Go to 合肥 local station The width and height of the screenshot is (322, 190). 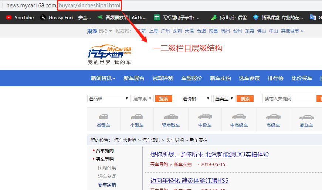pos(201,31)
